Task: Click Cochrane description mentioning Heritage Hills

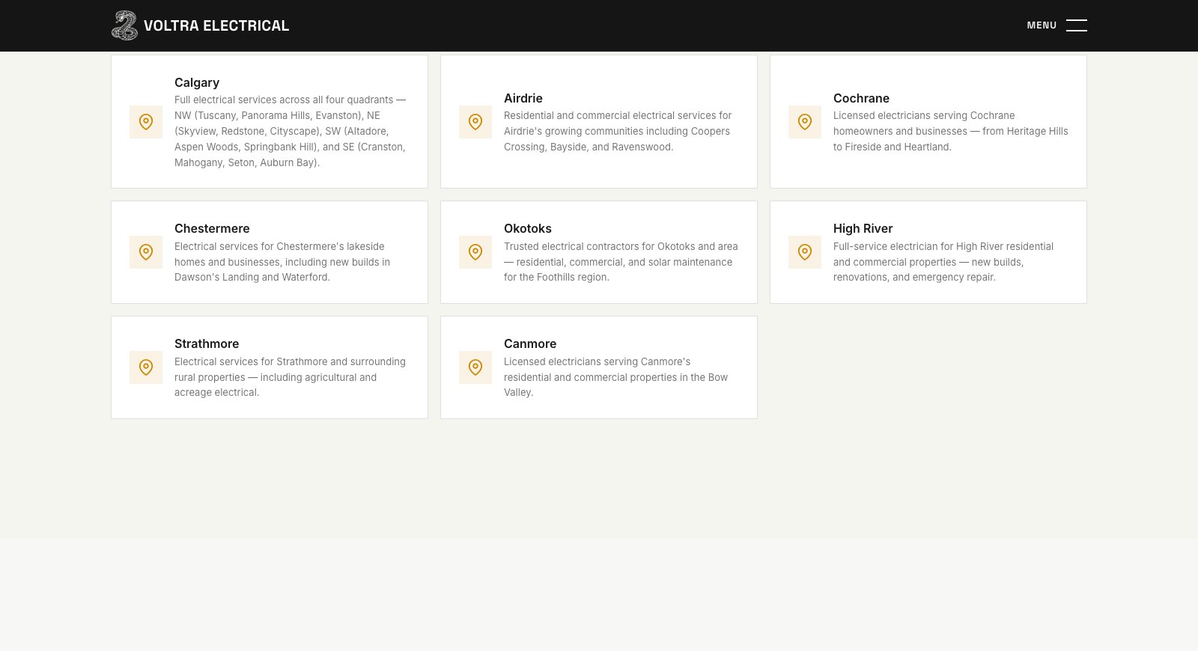Action: [951, 131]
